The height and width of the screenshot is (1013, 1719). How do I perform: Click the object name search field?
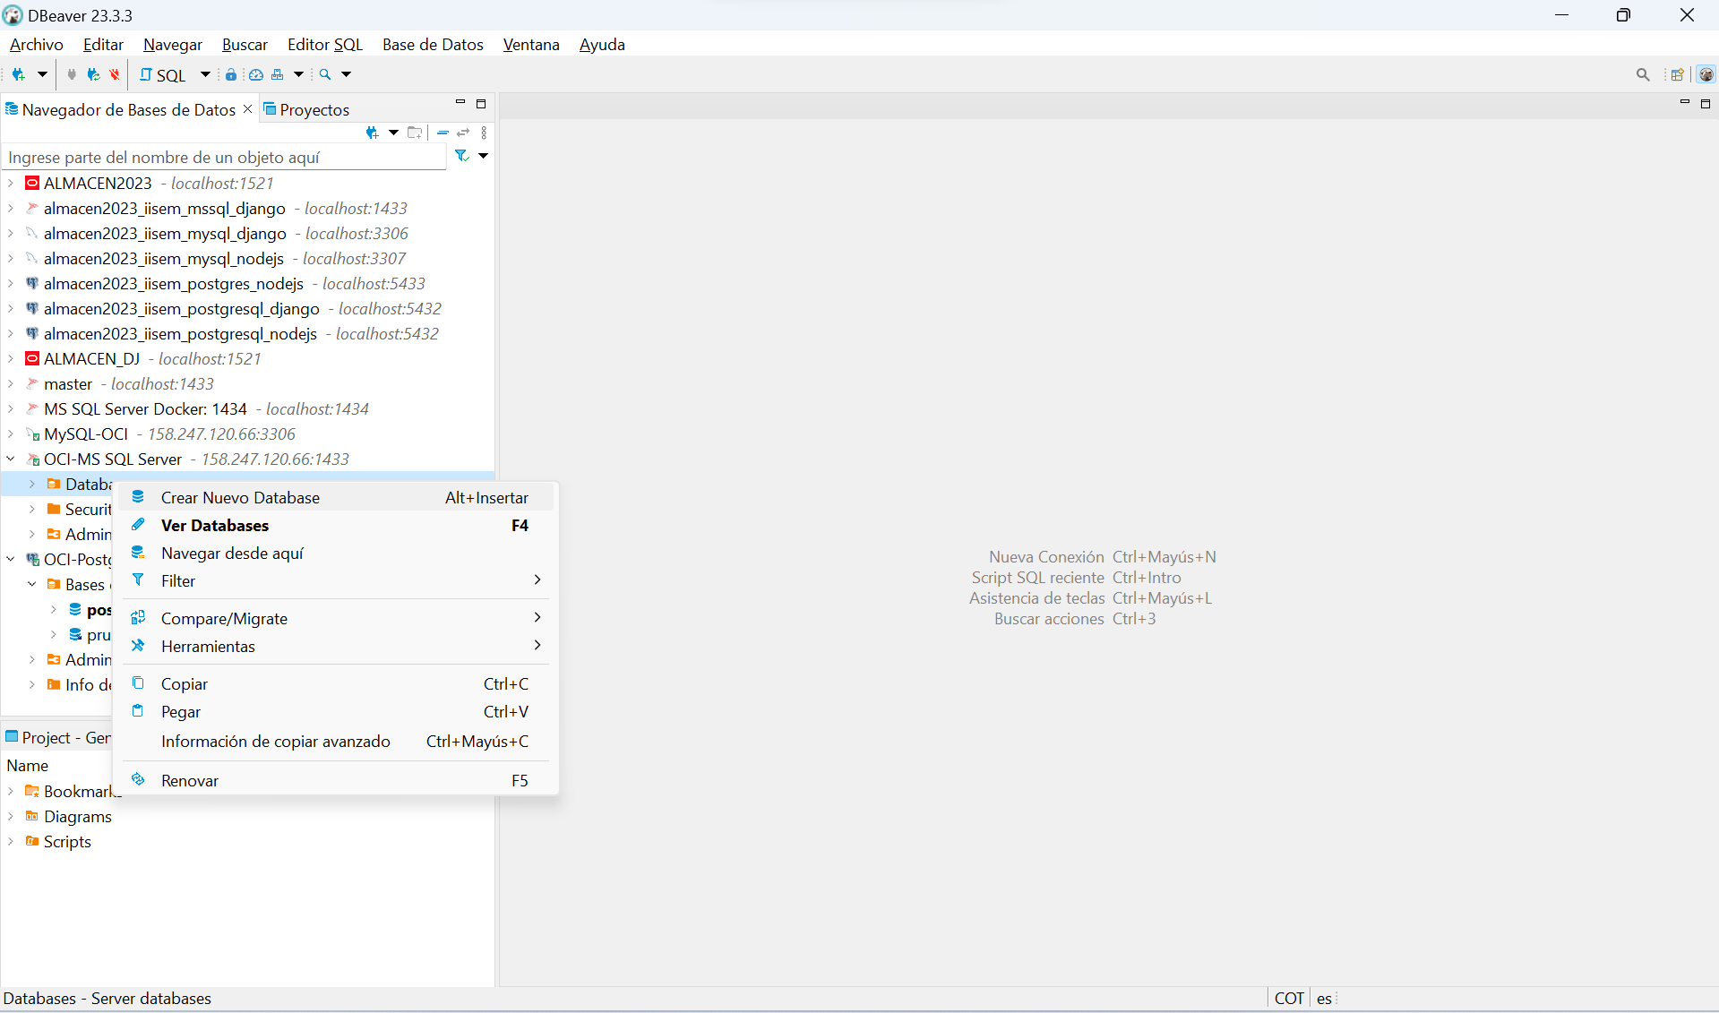(x=224, y=157)
